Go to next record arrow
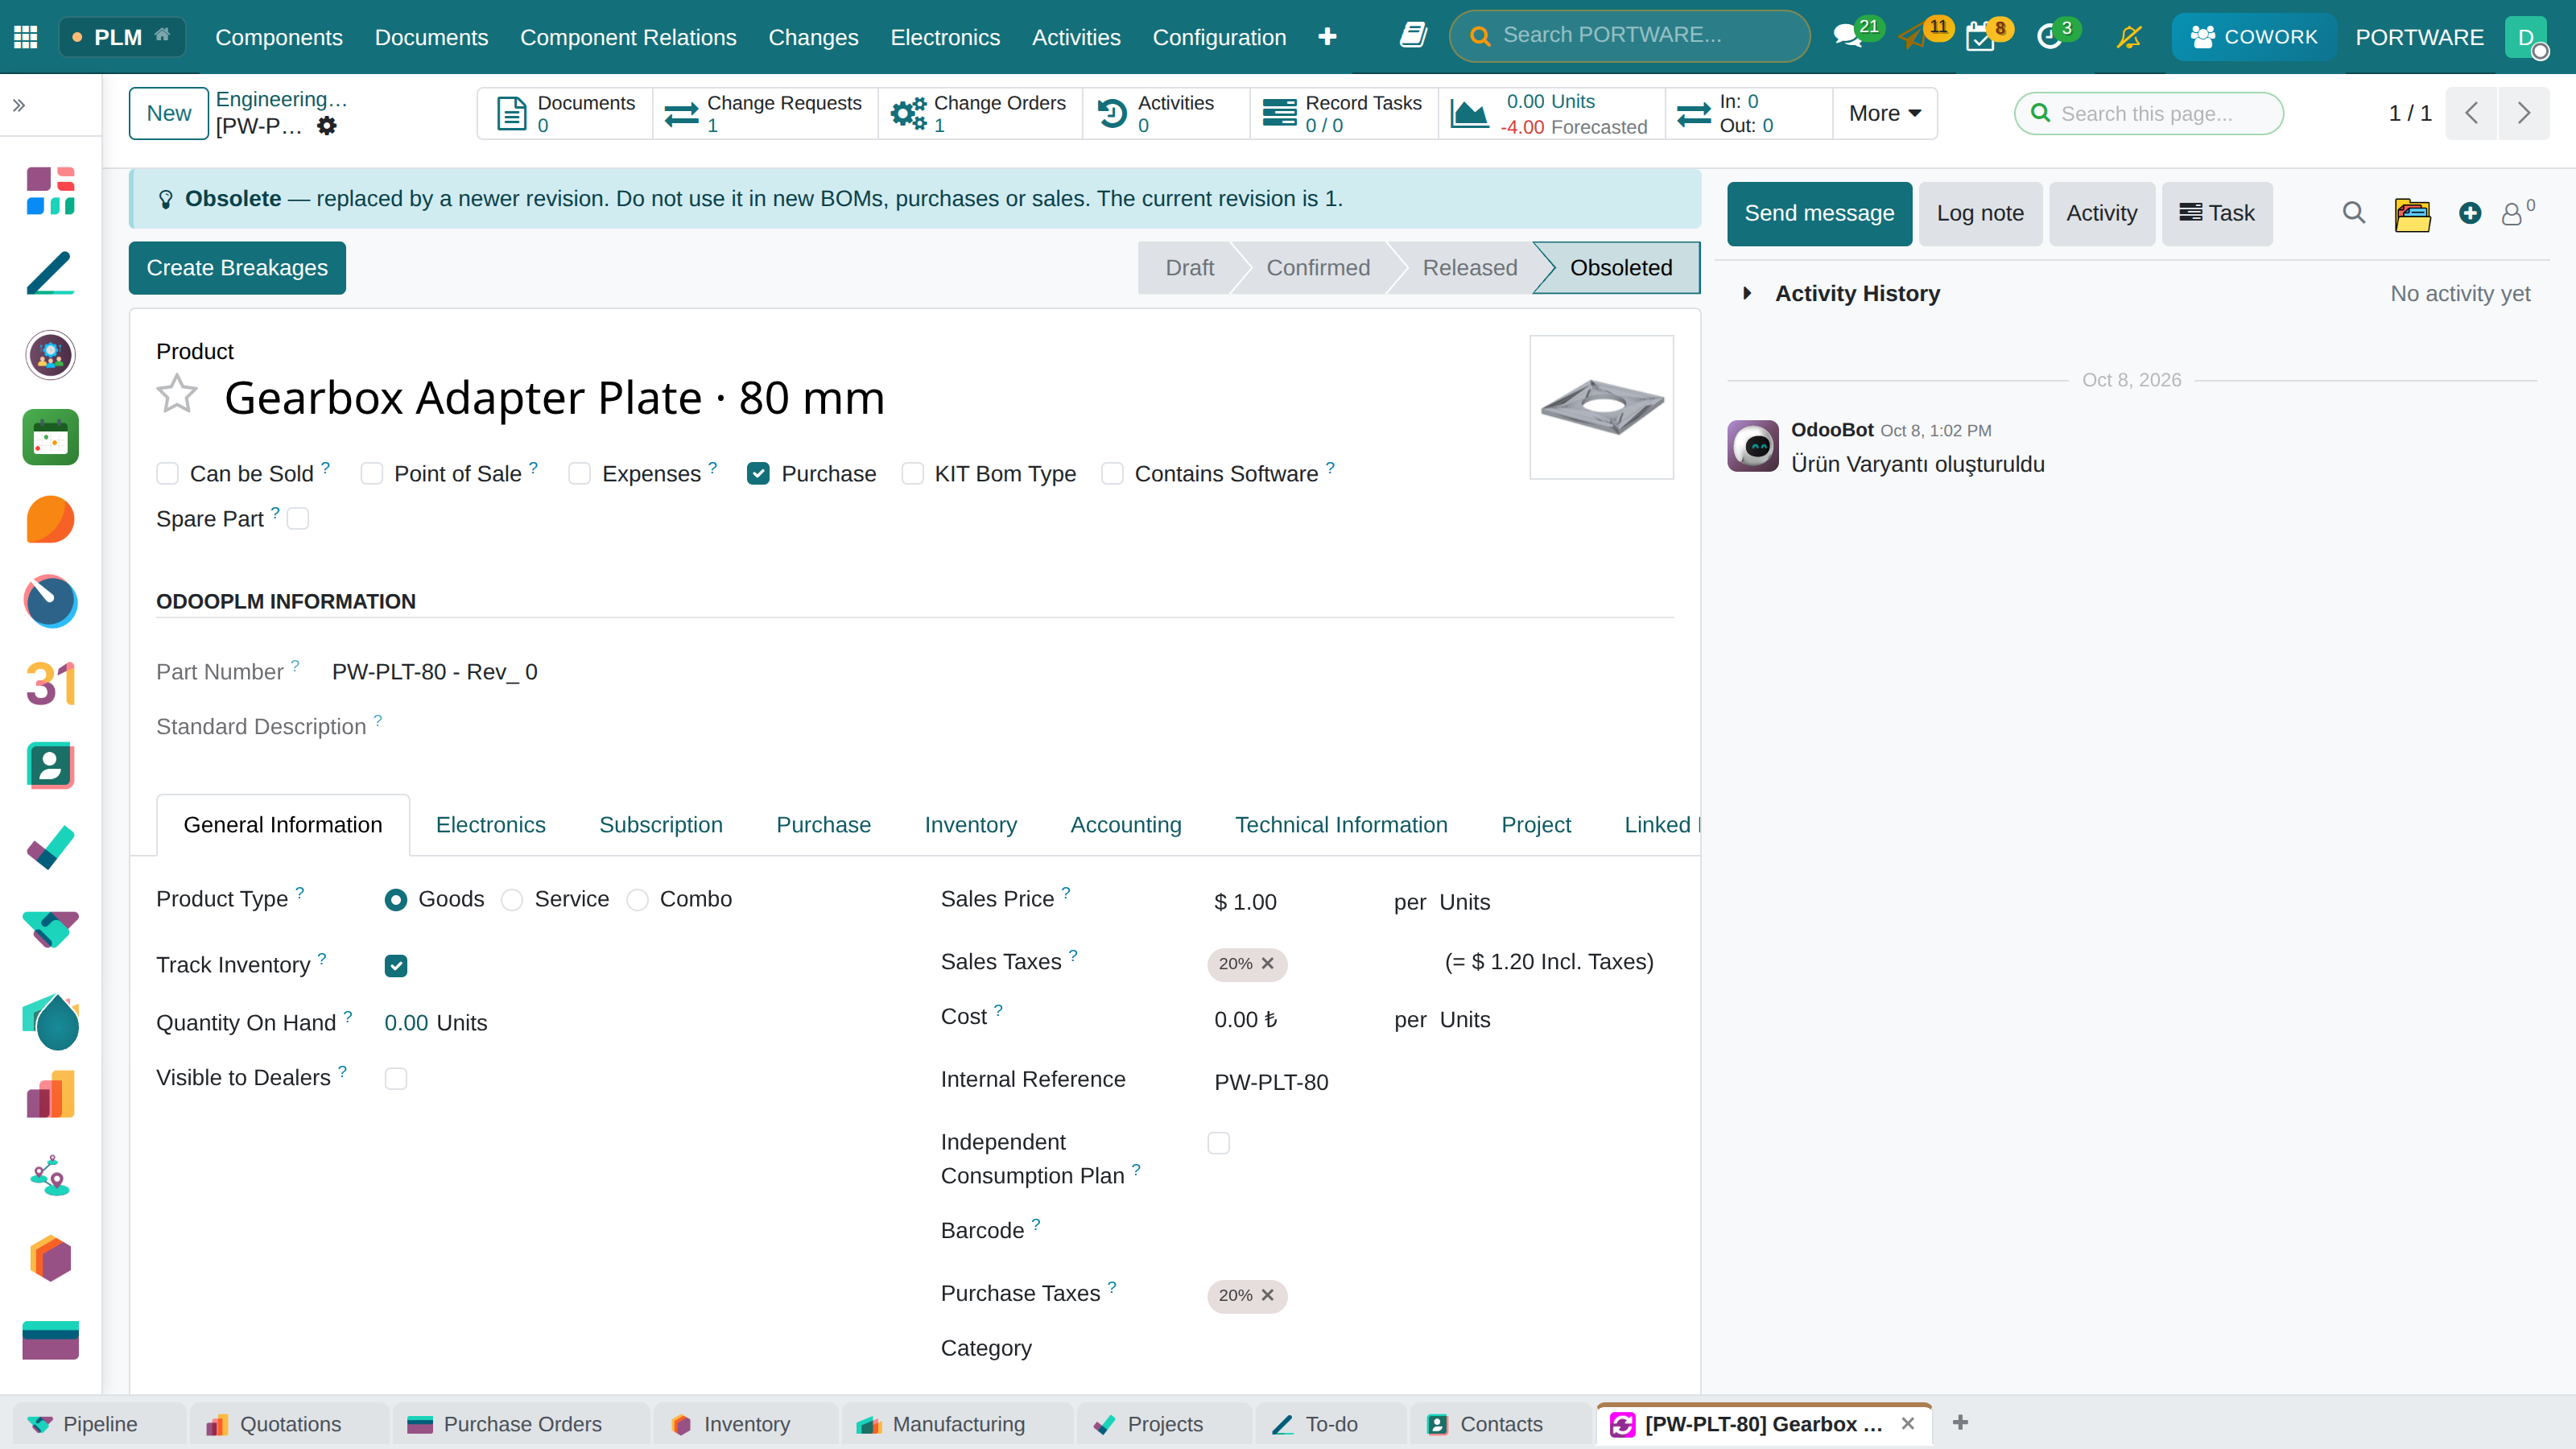The image size is (2576, 1449). pyautogui.click(x=2523, y=113)
